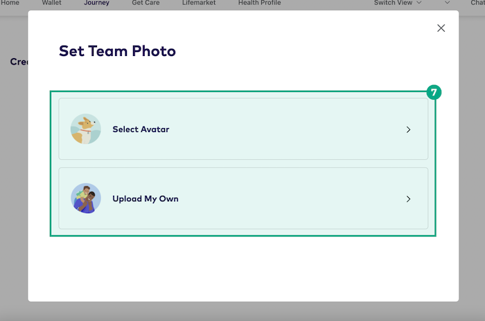Viewport: 485px width, 321px height.
Task: Click the chevron beside Upload My Own
Action: pos(408,199)
